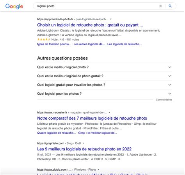Screen dimensions: 185x175
Task: Click the magnifying glass search icon
Action: pyautogui.click(x=170, y=6)
